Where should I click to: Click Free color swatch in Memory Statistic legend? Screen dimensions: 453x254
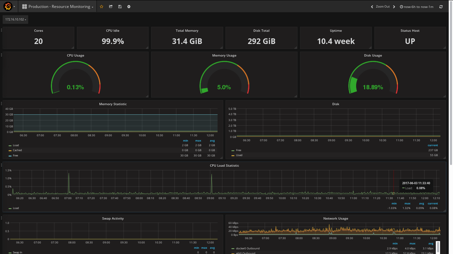(10, 155)
